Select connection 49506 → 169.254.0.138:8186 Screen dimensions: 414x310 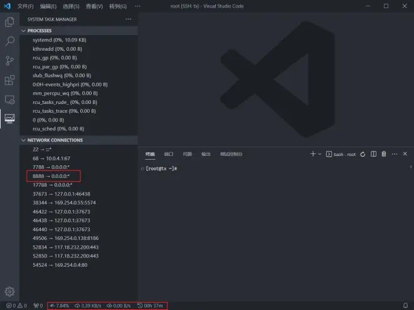78,238
